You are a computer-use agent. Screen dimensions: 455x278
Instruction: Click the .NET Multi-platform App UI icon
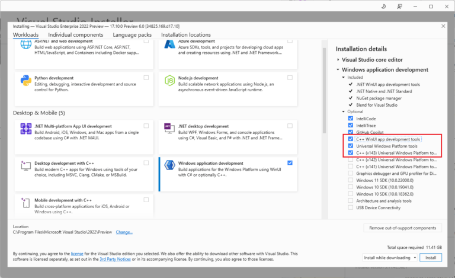click(x=26, y=129)
